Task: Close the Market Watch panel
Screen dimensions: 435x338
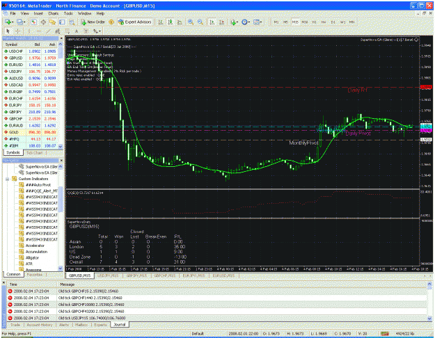Action: pos(61,38)
